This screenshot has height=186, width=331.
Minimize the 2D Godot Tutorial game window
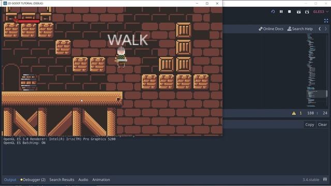197,4
